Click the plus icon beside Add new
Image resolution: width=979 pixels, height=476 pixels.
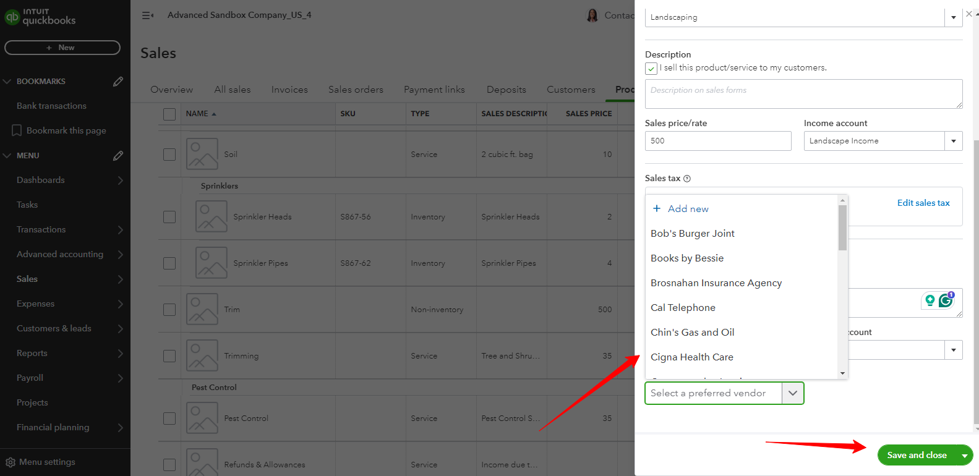[x=657, y=208]
